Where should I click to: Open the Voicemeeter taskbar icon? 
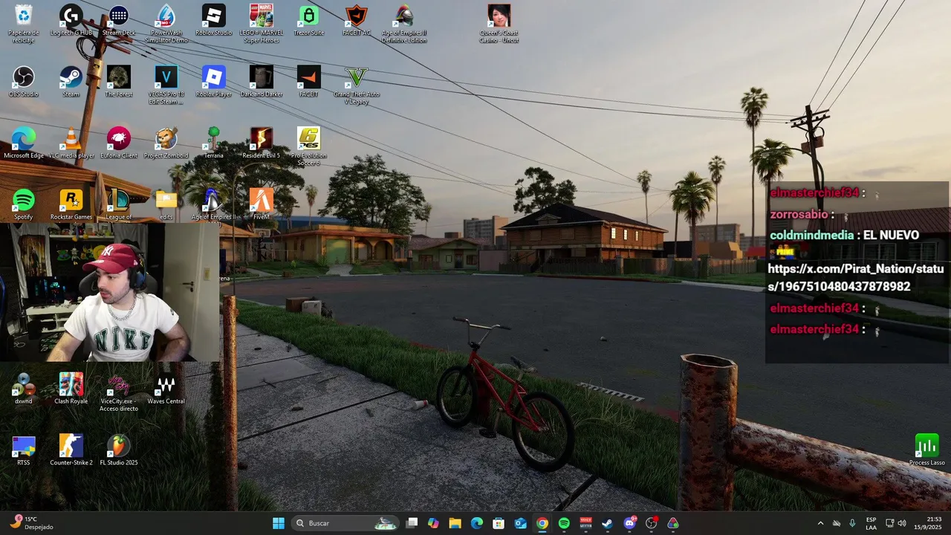click(585, 523)
